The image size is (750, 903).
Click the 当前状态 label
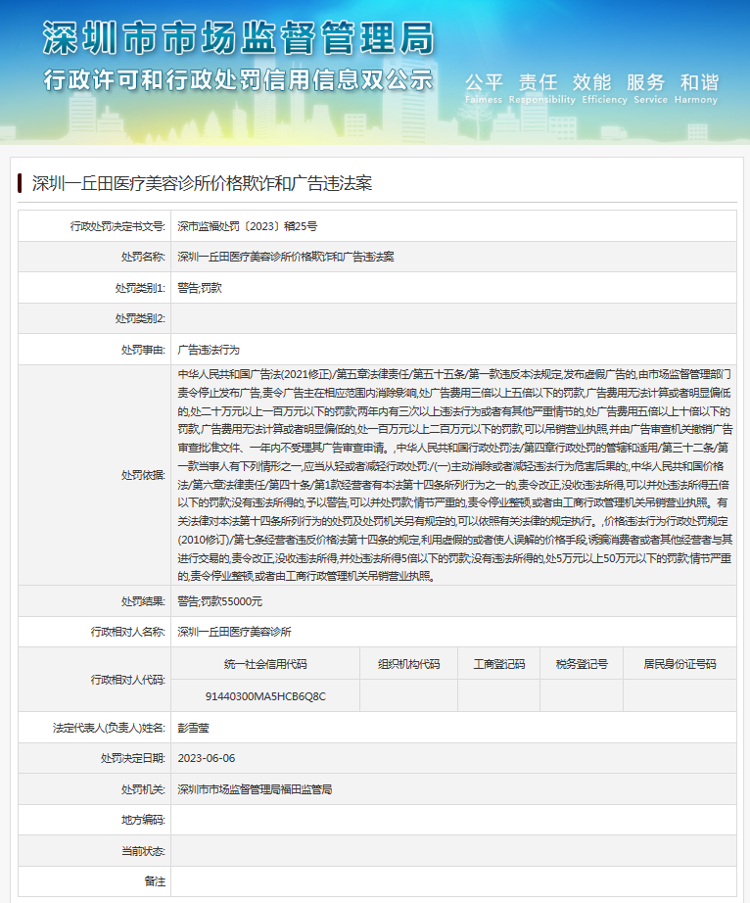(x=143, y=850)
